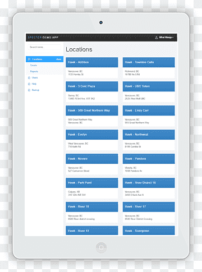Focus the Search terms input field
Image resolution: width=202 pixels, height=272 pixels.
(44, 47)
